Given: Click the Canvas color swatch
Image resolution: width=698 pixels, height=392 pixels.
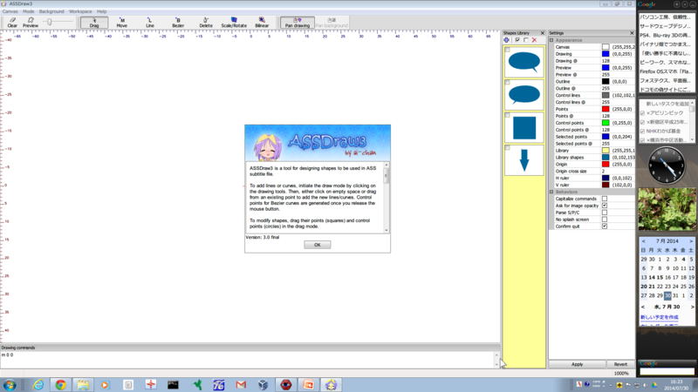Looking at the screenshot, I should (606, 47).
